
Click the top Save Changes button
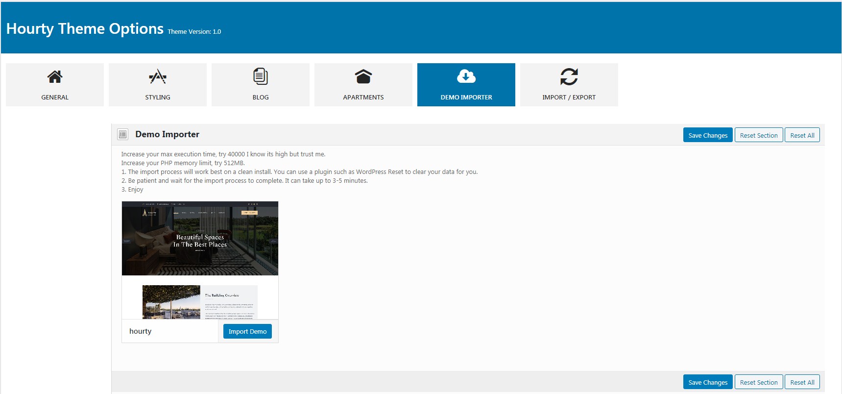pyautogui.click(x=708, y=135)
